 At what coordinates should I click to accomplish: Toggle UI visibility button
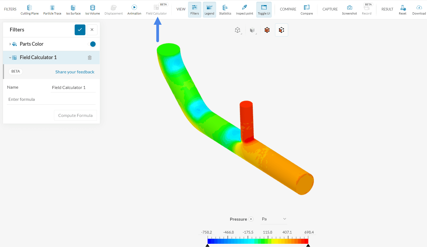(264, 10)
